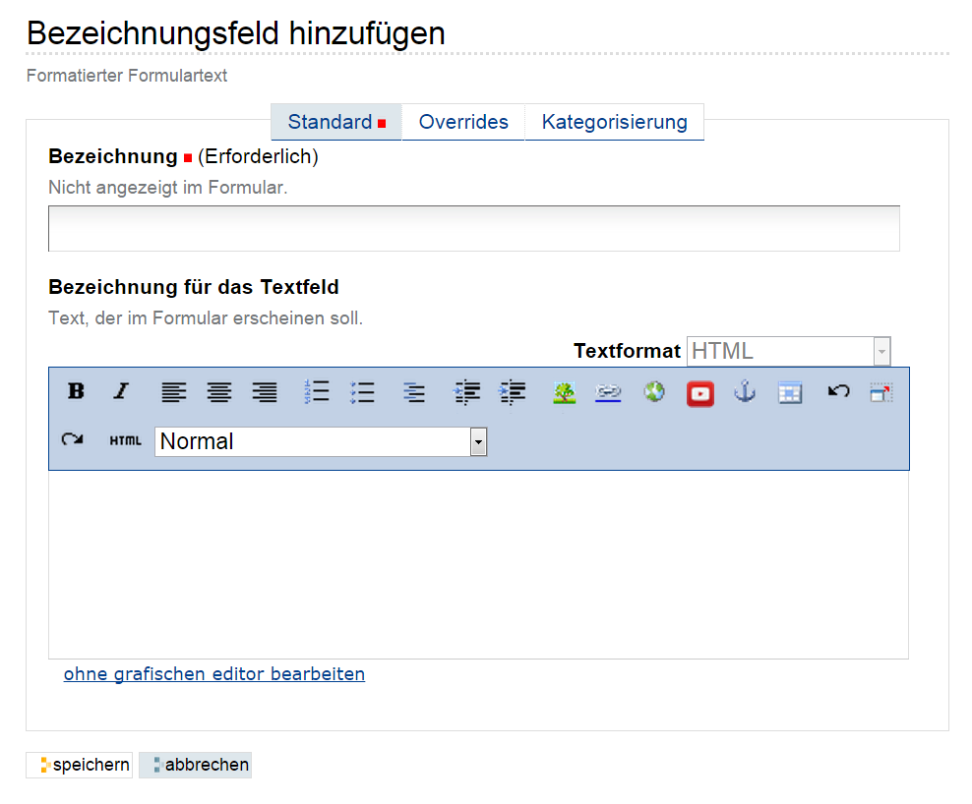This screenshot has height=804, width=972.
Task: Click the 'Nicht angezeigt im Formular.' hint
Action: pos(168,188)
